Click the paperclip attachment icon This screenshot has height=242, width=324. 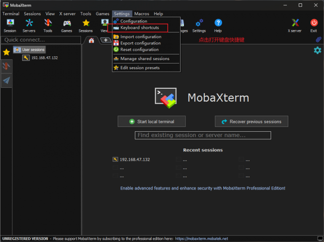[318, 40]
